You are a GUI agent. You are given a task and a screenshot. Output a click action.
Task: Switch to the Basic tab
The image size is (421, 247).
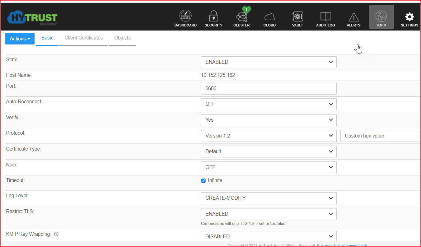pyautogui.click(x=47, y=38)
